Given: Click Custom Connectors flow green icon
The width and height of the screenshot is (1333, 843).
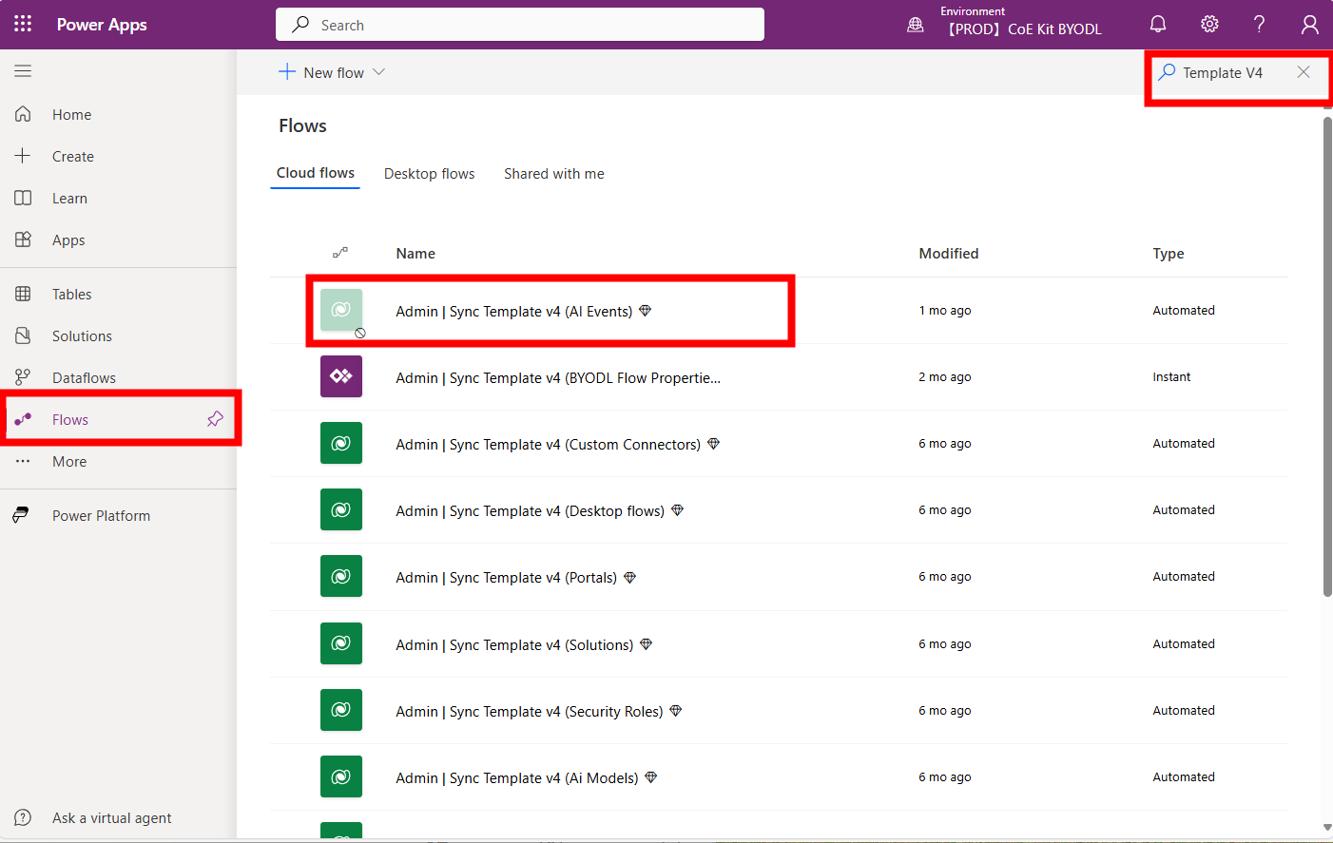Looking at the screenshot, I should [341, 443].
